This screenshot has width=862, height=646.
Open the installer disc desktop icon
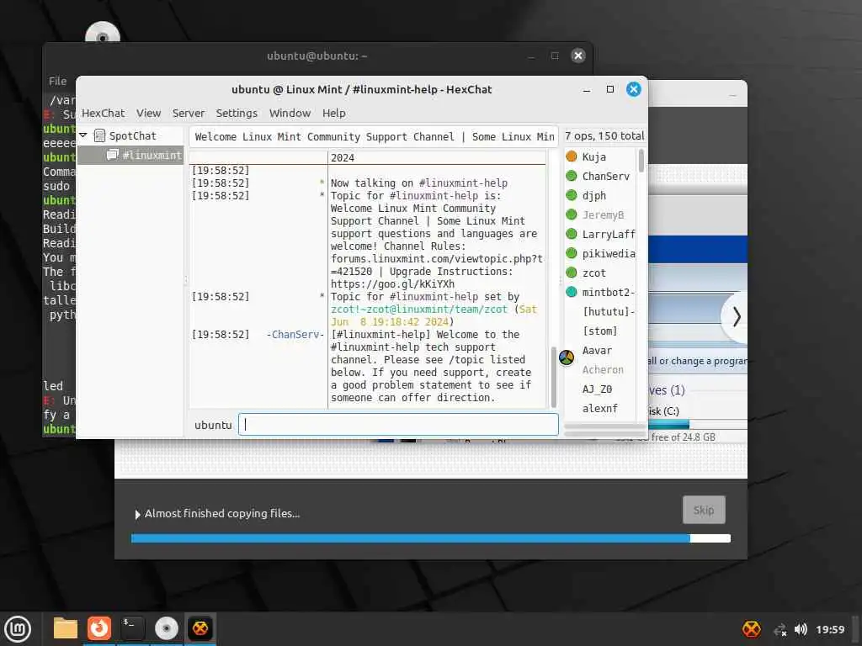pos(103,33)
